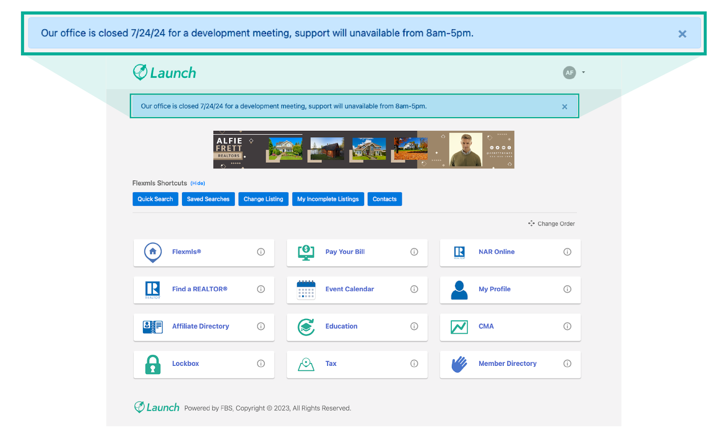Click the Launch logo in header
Image resolution: width=728 pixels, height=439 pixels.
pos(164,73)
